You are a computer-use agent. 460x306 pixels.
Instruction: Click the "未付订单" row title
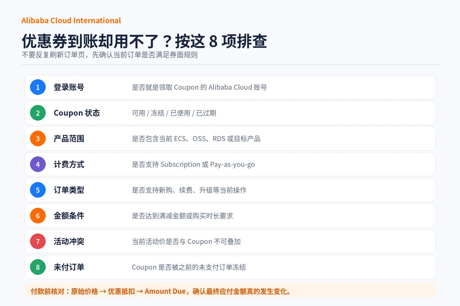point(69,267)
